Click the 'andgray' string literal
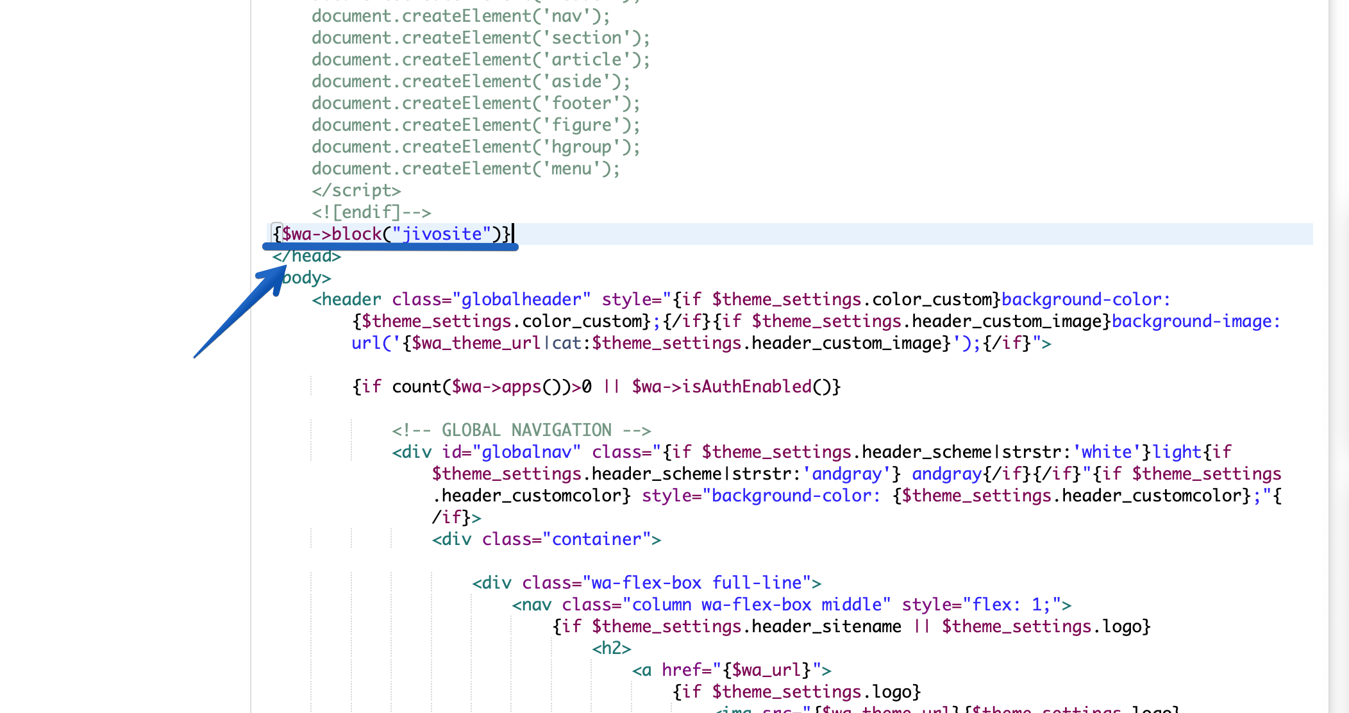The width and height of the screenshot is (1349, 713). coord(851,474)
